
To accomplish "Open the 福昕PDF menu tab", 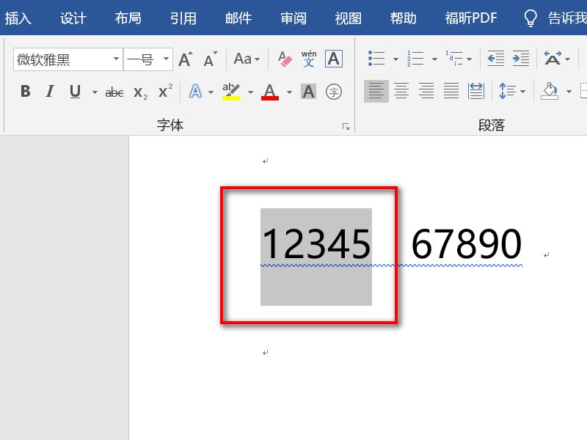I will (x=470, y=18).
